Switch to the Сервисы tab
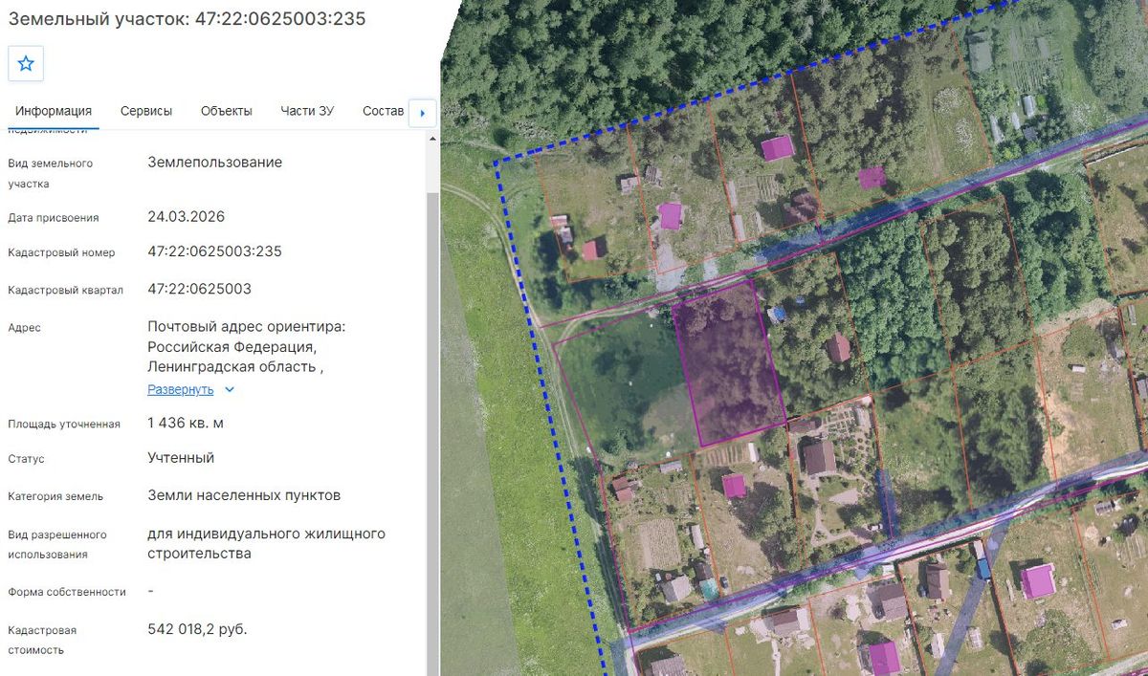1148x676 pixels. click(146, 111)
